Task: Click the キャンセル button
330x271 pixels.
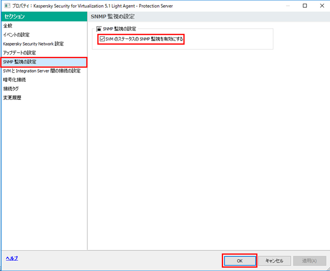Action: [274, 261]
